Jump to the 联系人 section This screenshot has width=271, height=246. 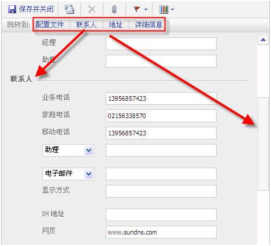click(x=86, y=25)
